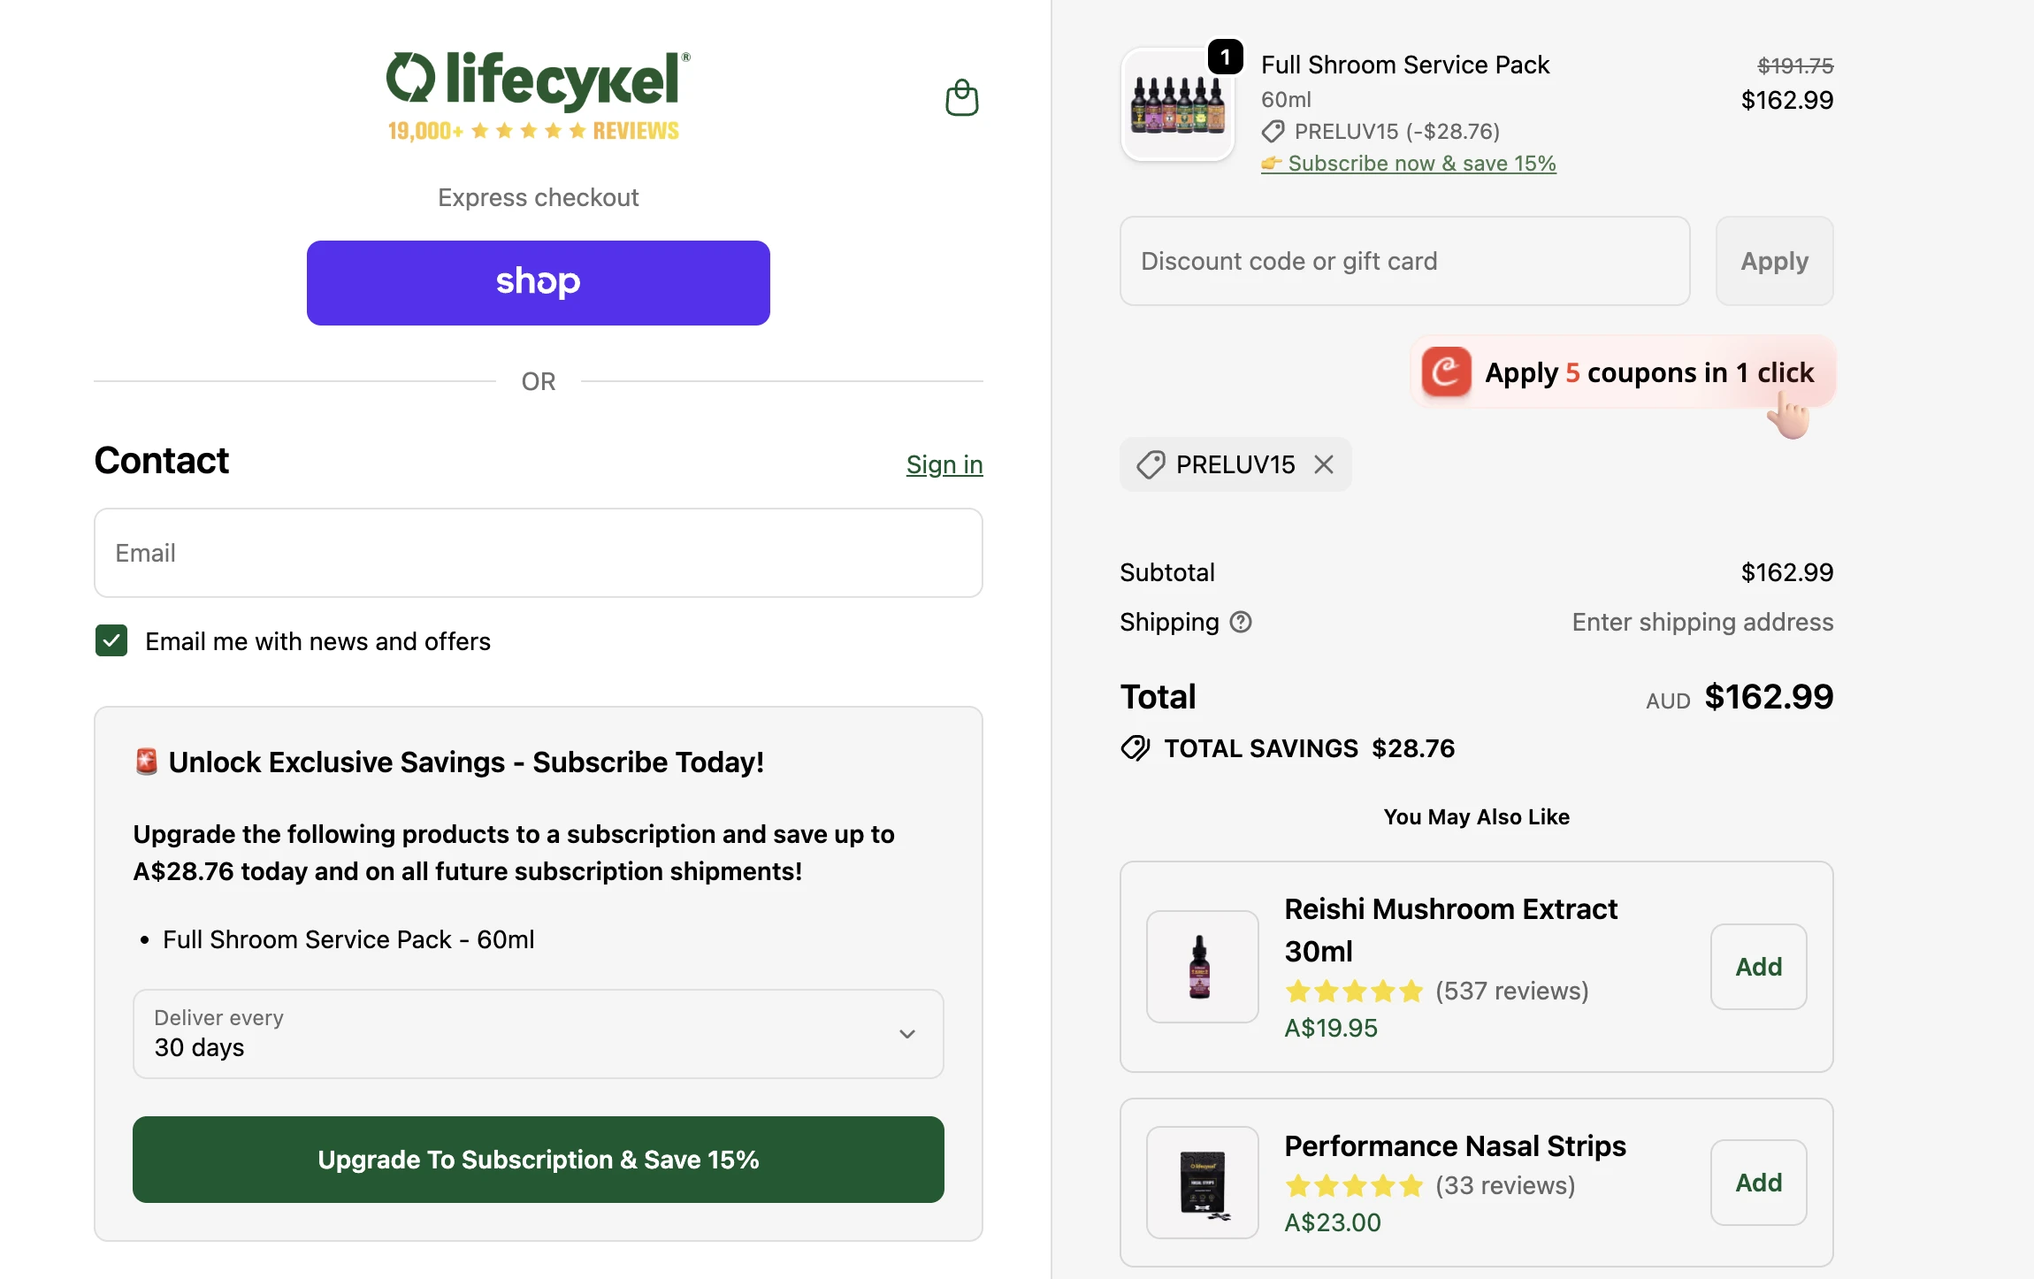Toggle Email me with news and offers

tap(111, 640)
